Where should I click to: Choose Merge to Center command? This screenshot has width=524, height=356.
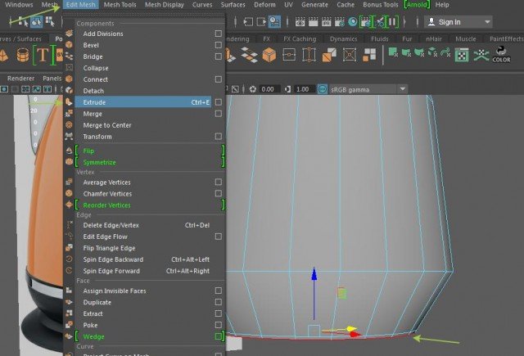tap(107, 125)
